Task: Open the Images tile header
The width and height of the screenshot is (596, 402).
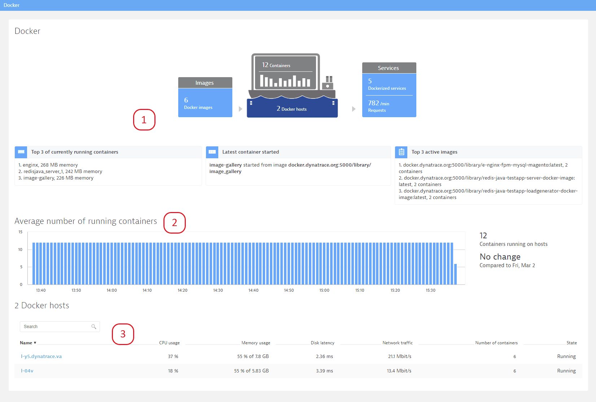Action: (x=205, y=83)
